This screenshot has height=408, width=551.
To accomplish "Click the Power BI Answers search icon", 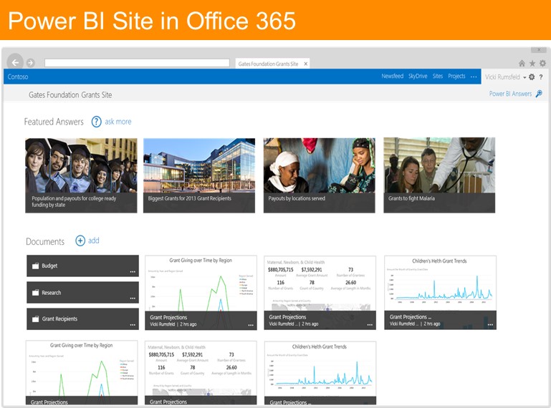I will [539, 94].
